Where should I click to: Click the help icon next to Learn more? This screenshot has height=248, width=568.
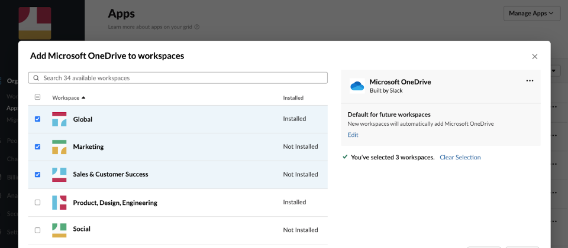[197, 27]
